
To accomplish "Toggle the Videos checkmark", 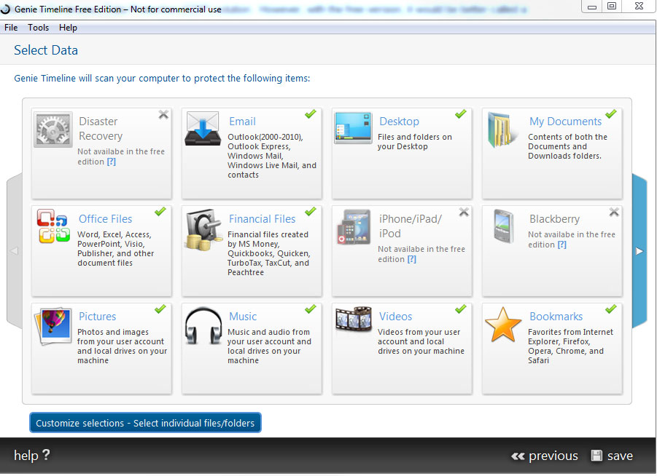I will pyautogui.click(x=461, y=309).
